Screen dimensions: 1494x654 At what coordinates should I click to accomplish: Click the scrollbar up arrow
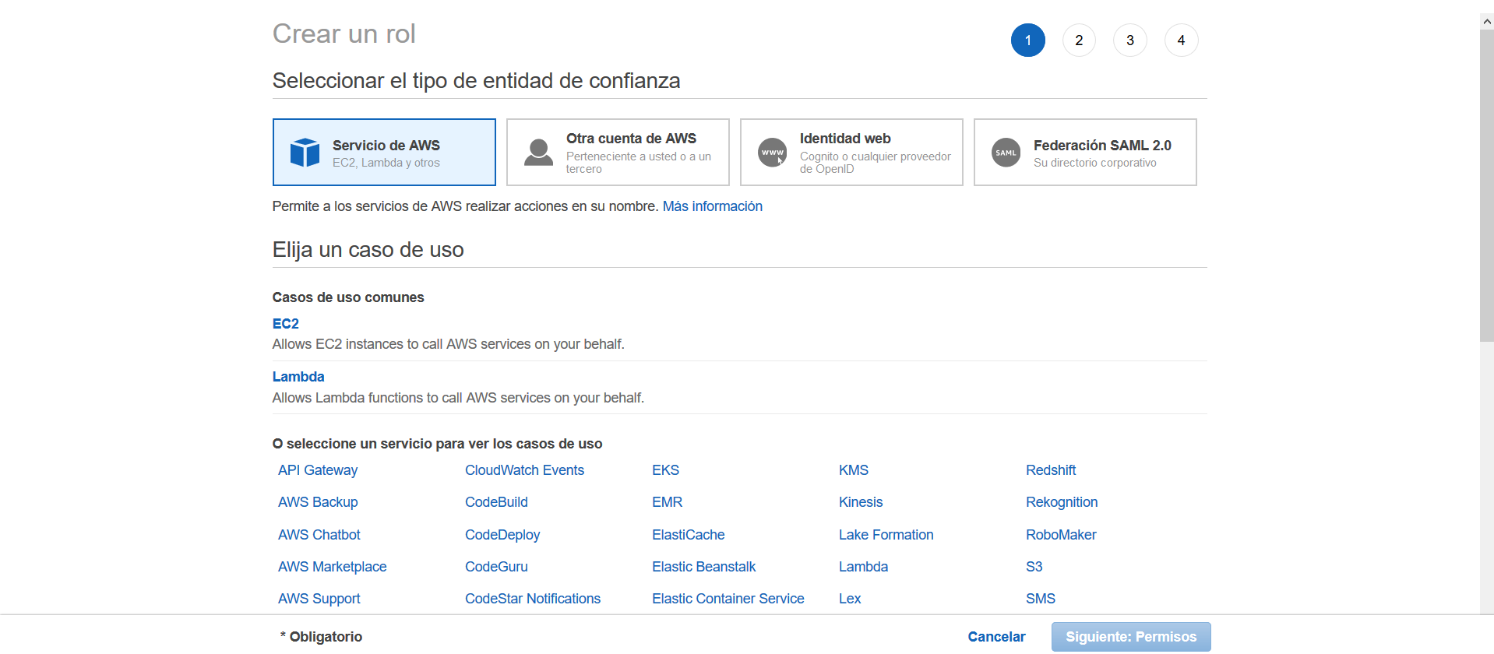click(1486, 22)
